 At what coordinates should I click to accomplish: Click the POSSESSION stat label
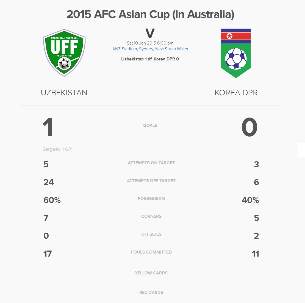[x=151, y=199]
